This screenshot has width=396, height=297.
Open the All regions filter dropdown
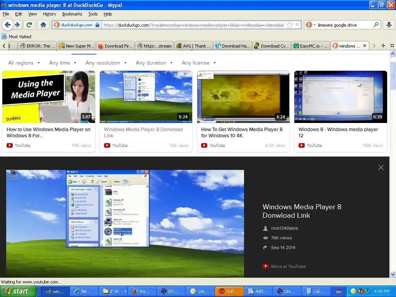coord(24,63)
